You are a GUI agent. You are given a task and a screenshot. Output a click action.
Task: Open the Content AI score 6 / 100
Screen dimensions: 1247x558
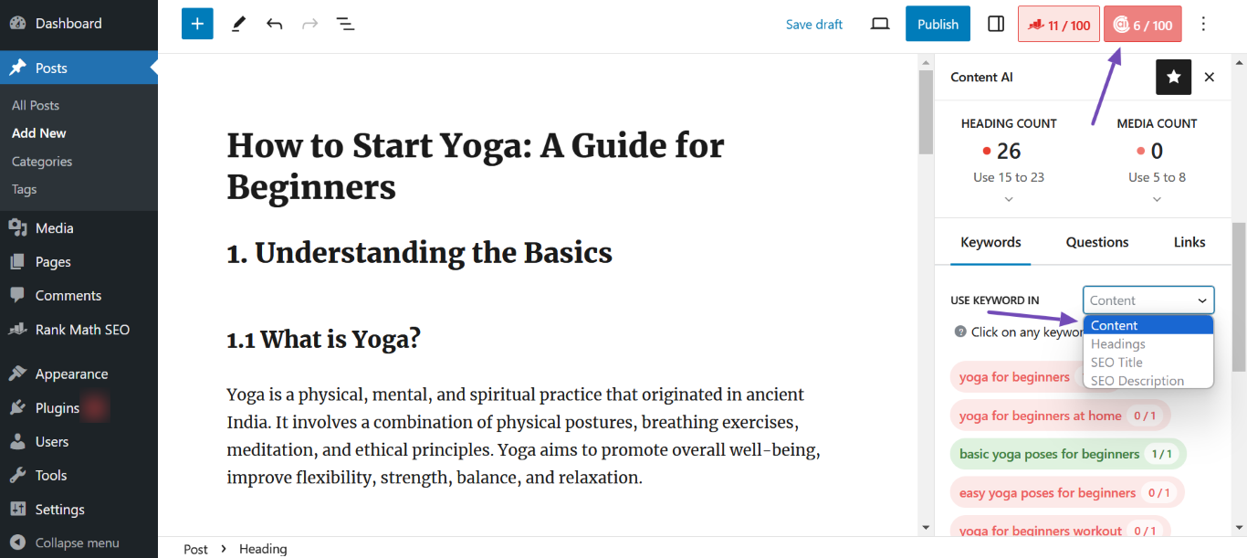[1143, 25]
